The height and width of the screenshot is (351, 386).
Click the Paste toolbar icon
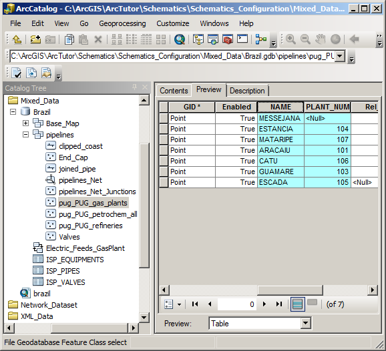tap(83, 39)
